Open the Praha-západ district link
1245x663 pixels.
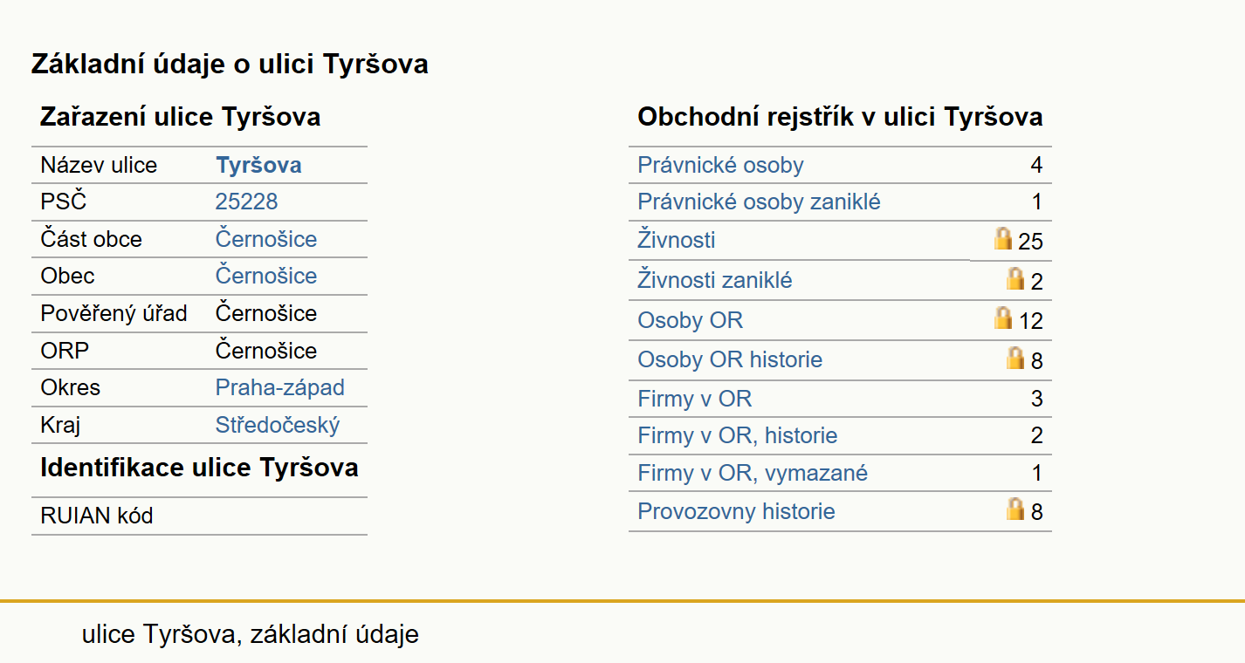point(280,388)
